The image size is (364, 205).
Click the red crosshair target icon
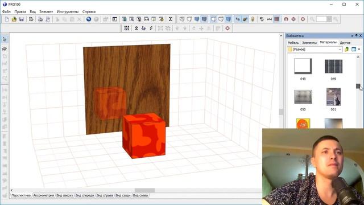pos(293,19)
